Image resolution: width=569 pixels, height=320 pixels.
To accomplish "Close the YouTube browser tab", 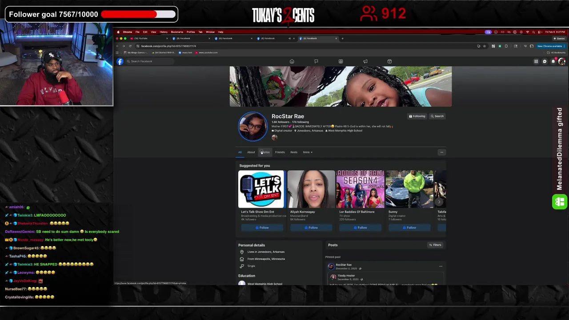I will pyautogui.click(x=167, y=38).
